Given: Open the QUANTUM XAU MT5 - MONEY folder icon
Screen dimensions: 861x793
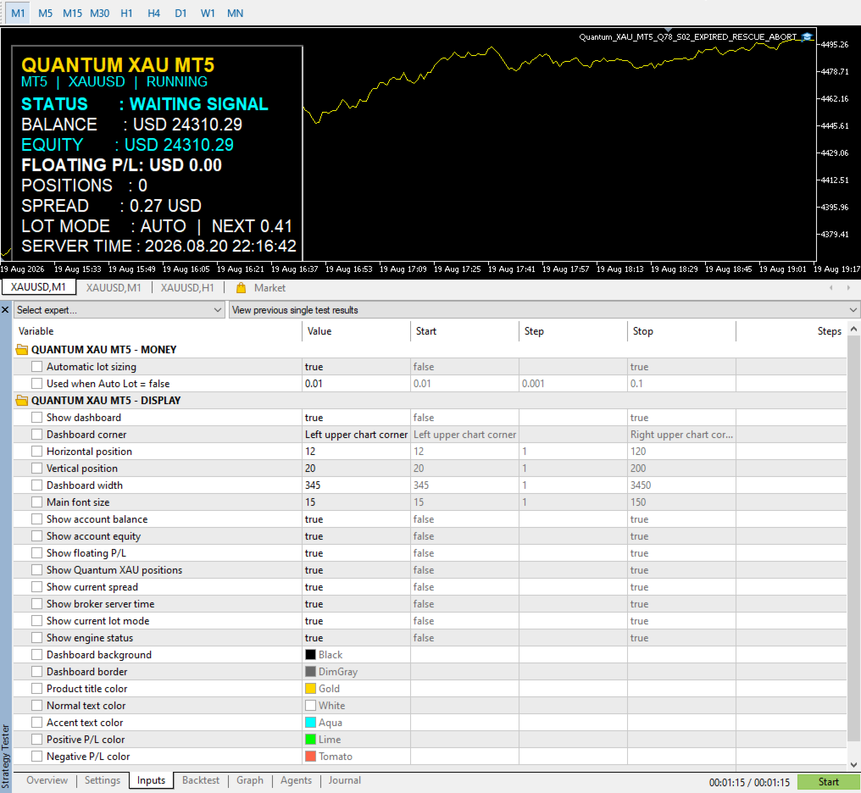Looking at the screenshot, I should 22,350.
